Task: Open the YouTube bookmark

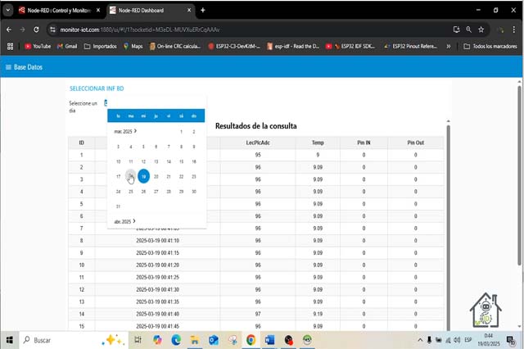Action: (x=37, y=47)
